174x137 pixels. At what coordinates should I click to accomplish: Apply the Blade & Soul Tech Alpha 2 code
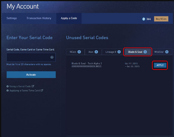click(160, 65)
